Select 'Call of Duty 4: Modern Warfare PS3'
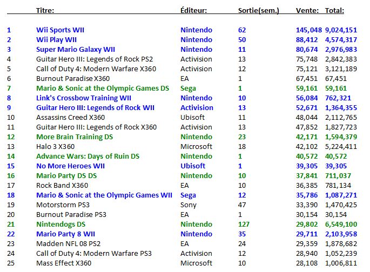 pyautogui.click(x=93, y=254)
